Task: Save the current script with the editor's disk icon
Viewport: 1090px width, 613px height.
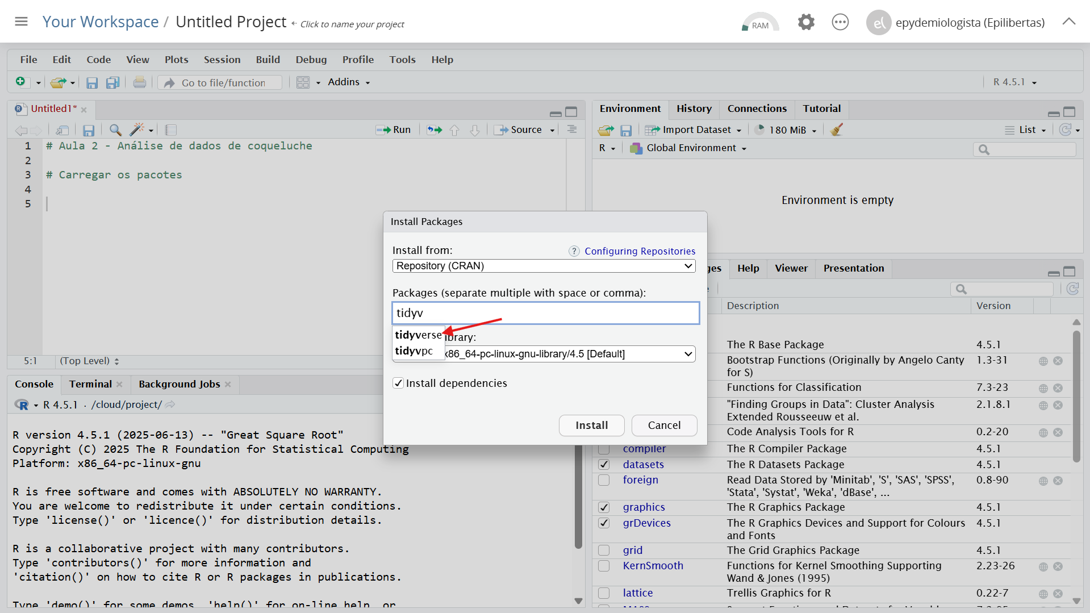Action: [89, 130]
